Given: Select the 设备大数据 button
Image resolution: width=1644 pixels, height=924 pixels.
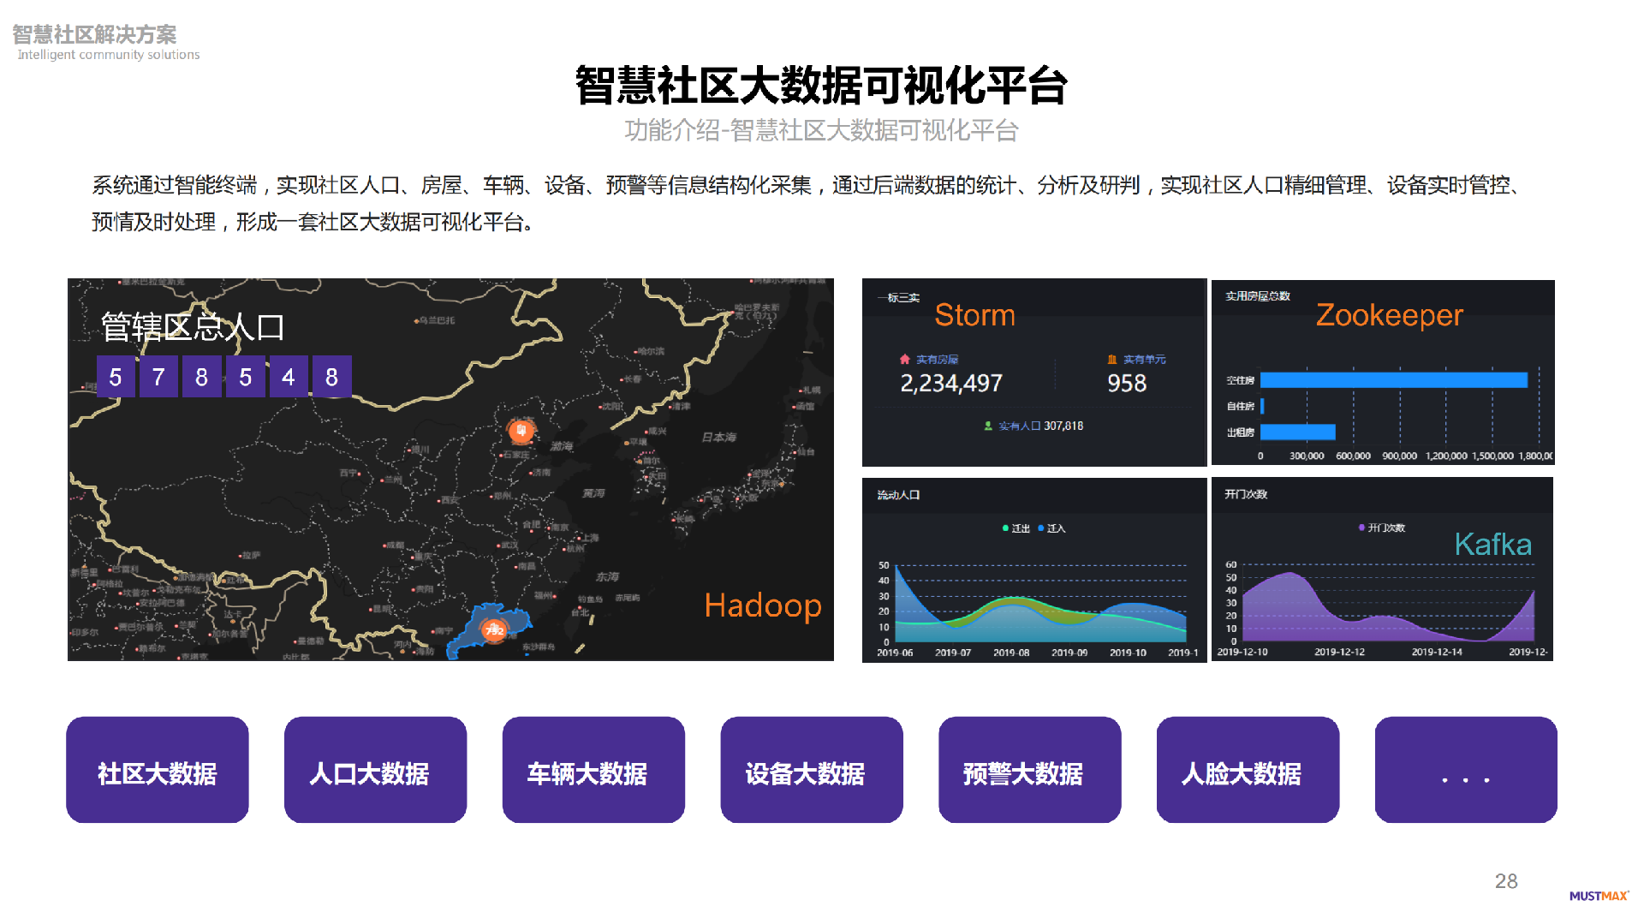Looking at the screenshot, I should pyautogui.click(x=811, y=771).
